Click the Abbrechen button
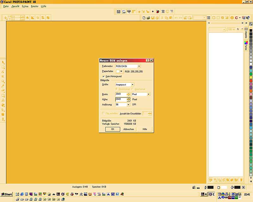The image size is (253, 202). coord(129,129)
